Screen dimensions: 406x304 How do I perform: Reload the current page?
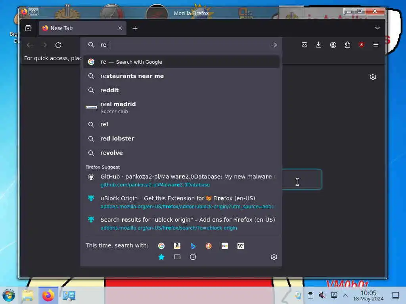58,45
